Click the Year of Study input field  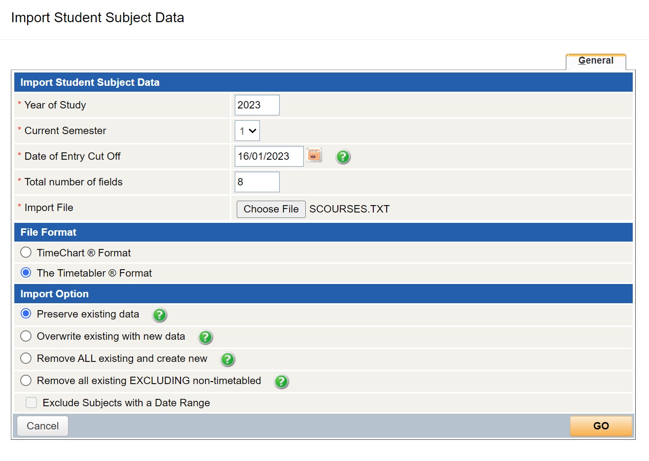coord(257,105)
